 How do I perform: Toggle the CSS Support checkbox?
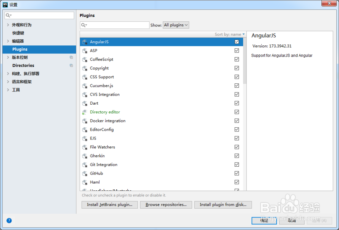coord(237,77)
